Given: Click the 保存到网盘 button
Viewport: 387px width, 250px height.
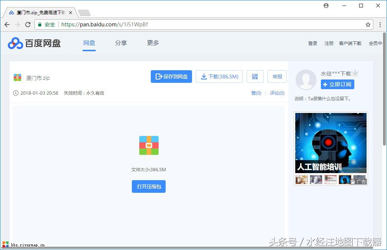Looking at the screenshot, I should (171, 77).
